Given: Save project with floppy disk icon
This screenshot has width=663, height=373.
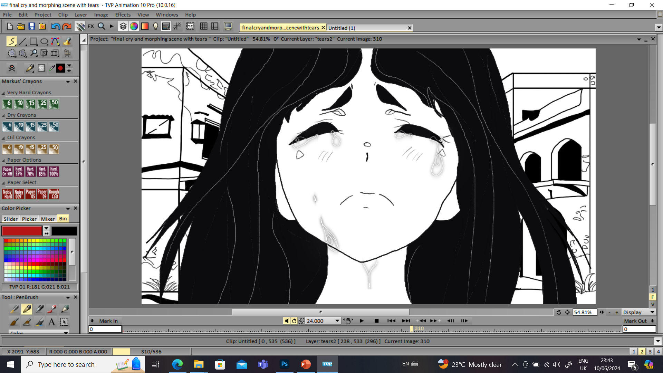Looking at the screenshot, I should click(x=32, y=26).
